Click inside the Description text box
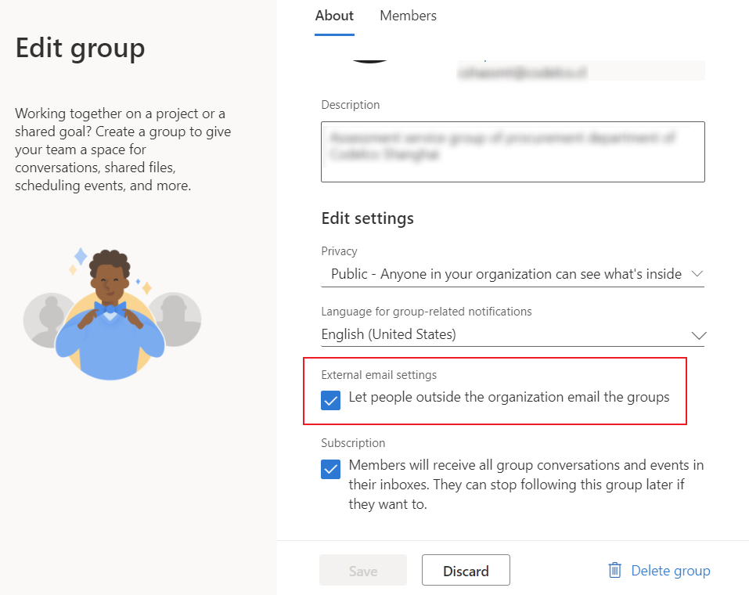Viewport: 749px width, 595px height. 513,152
